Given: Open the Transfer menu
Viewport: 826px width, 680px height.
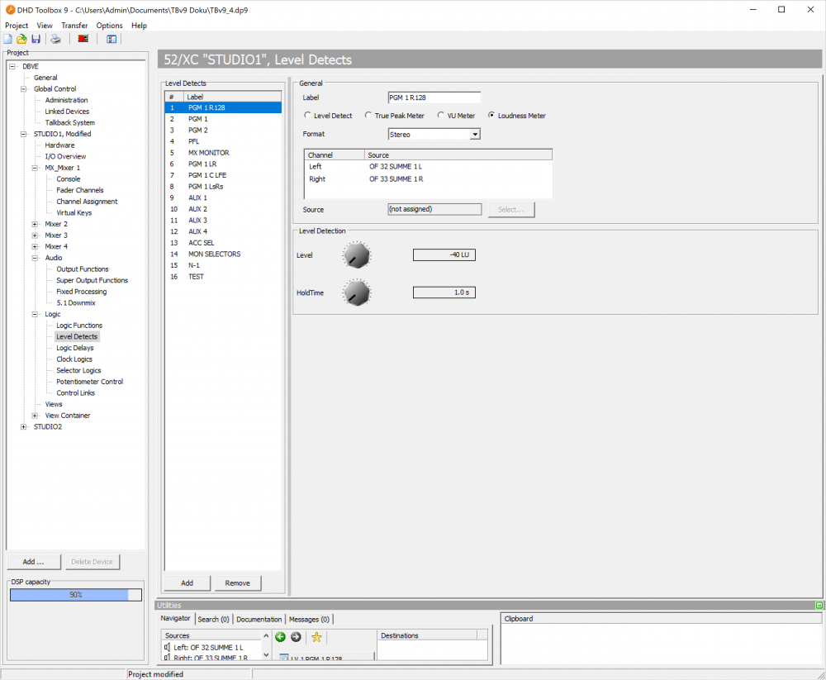Looking at the screenshot, I should click(x=74, y=25).
